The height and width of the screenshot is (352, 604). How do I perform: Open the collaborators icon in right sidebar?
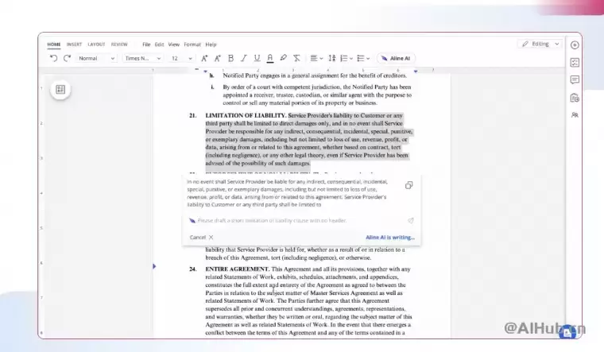click(x=575, y=115)
